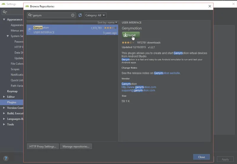Click the support@genymotion.com email link
This screenshot has width=237, height=164.
[138, 91]
